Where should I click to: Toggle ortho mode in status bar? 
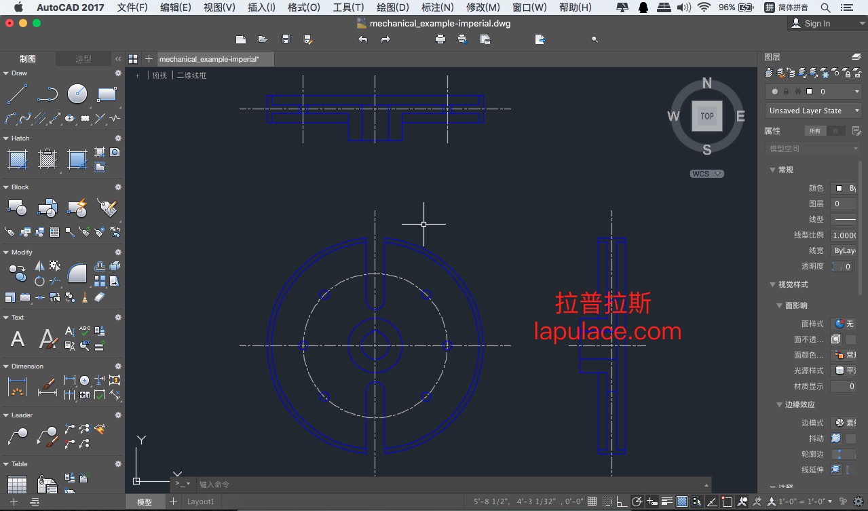tap(622, 501)
